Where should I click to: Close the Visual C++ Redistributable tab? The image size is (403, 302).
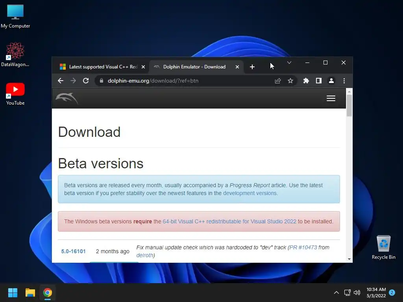[x=143, y=67]
